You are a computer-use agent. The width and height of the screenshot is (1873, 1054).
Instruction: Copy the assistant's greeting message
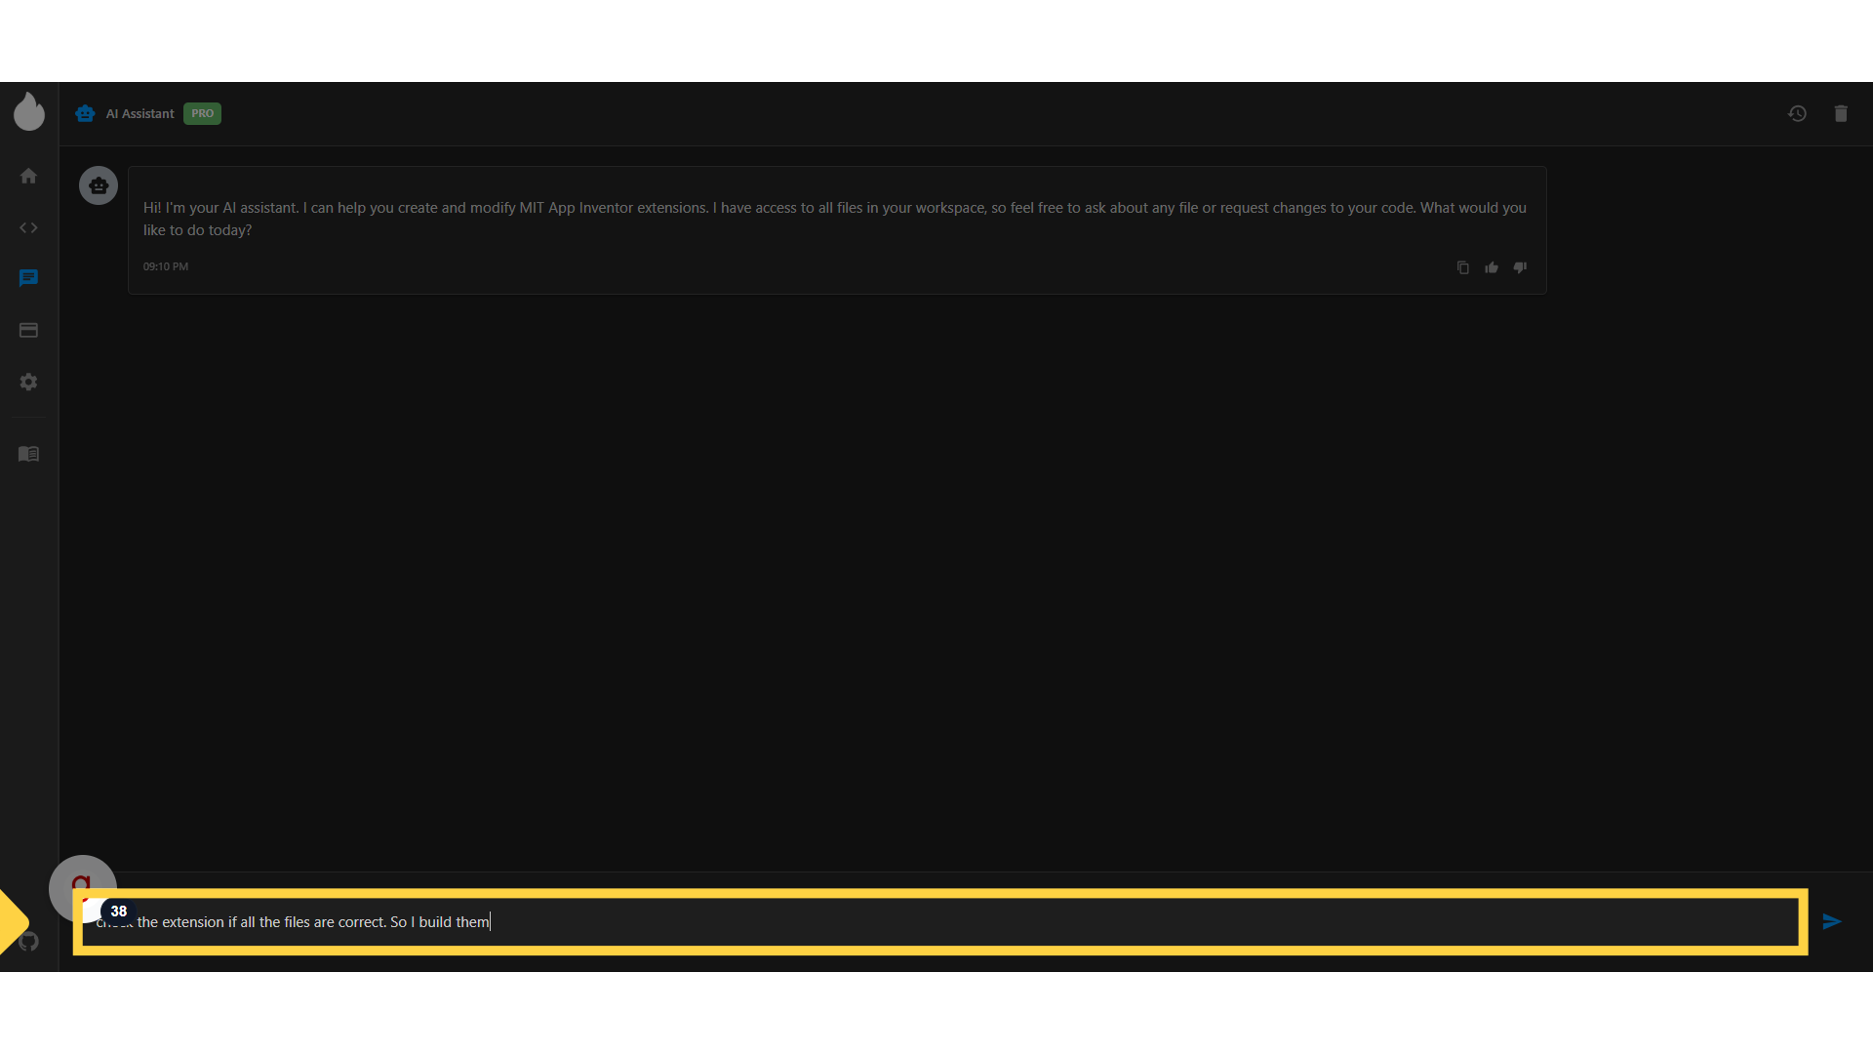coord(1462,267)
